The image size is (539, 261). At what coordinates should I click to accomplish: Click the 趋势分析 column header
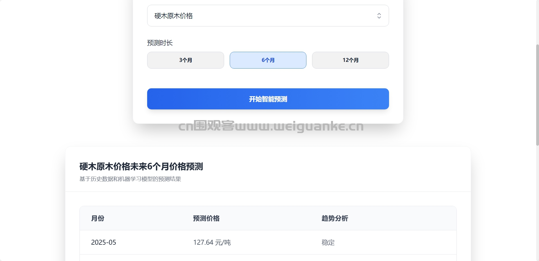tap(335, 218)
